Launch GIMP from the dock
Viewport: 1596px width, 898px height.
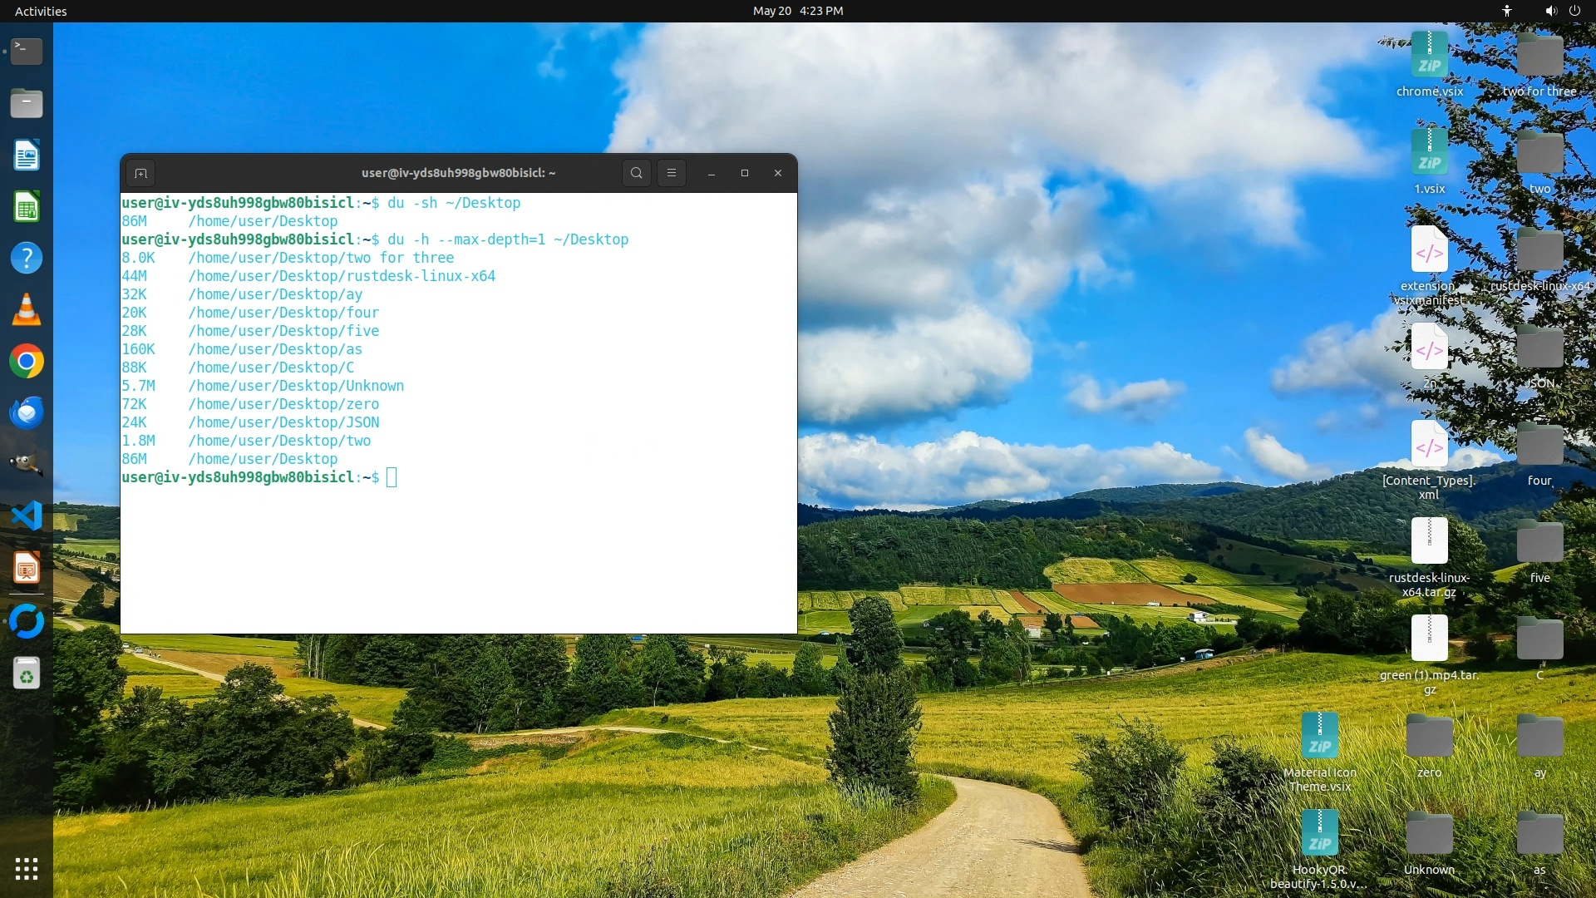tap(27, 464)
